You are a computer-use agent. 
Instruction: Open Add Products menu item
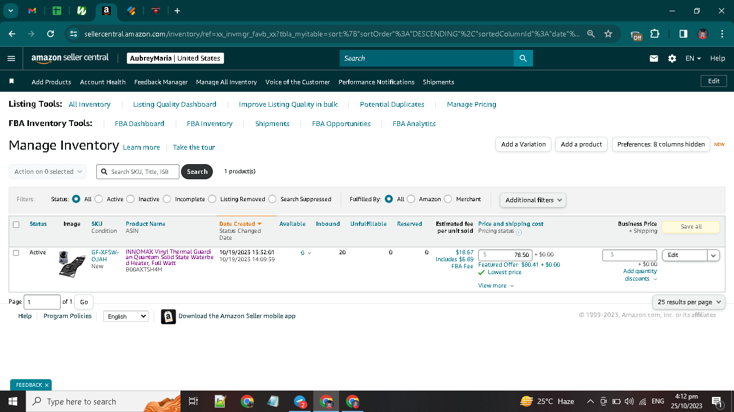point(52,82)
